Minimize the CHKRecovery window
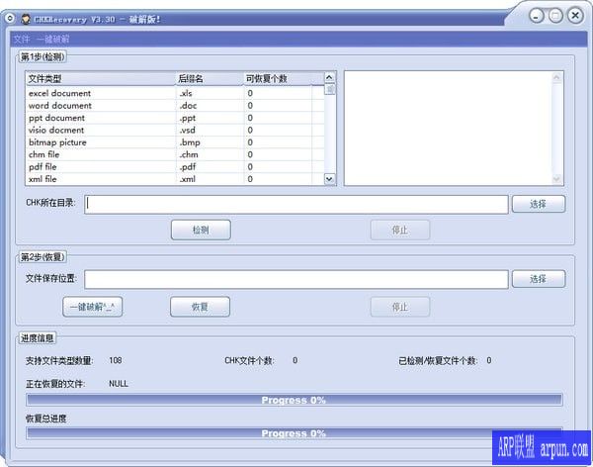Viewport: 593px width, 467px height. [x=537, y=16]
